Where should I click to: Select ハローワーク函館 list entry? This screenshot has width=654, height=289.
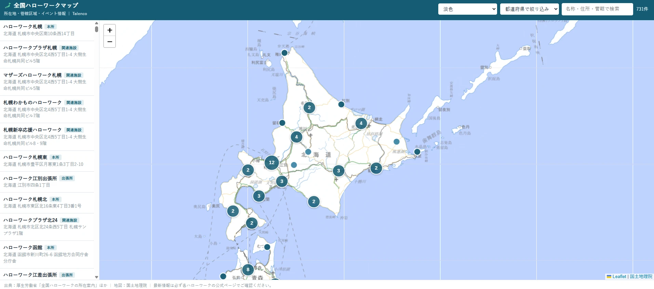click(x=47, y=254)
